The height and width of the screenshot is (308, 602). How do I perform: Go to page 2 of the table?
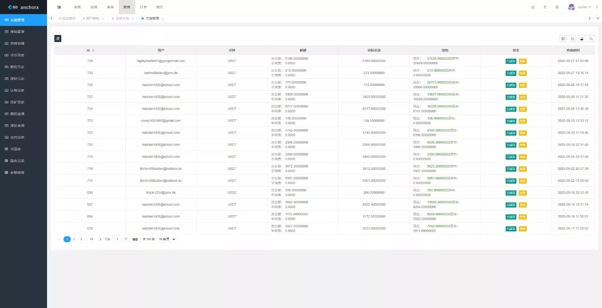click(74, 239)
